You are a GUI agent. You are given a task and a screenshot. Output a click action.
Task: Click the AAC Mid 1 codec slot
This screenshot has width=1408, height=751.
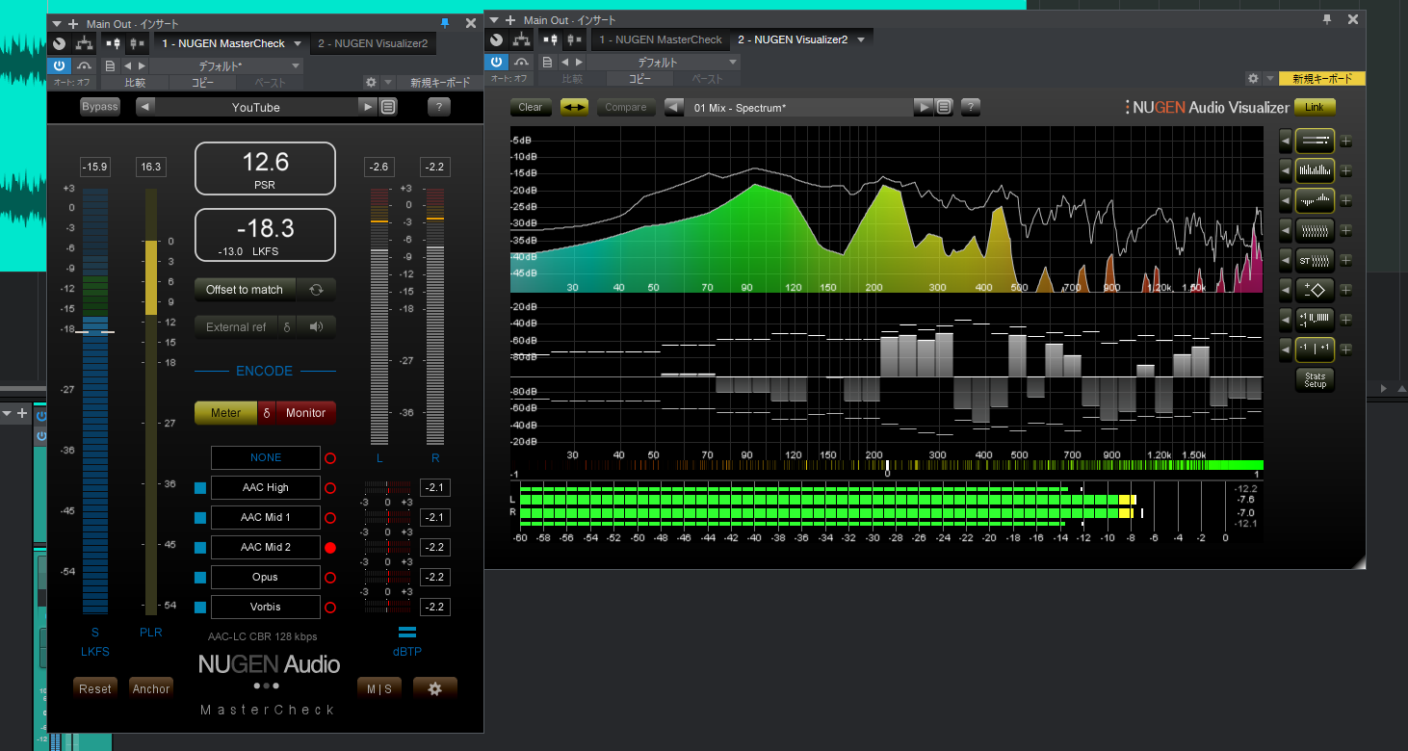(x=266, y=518)
